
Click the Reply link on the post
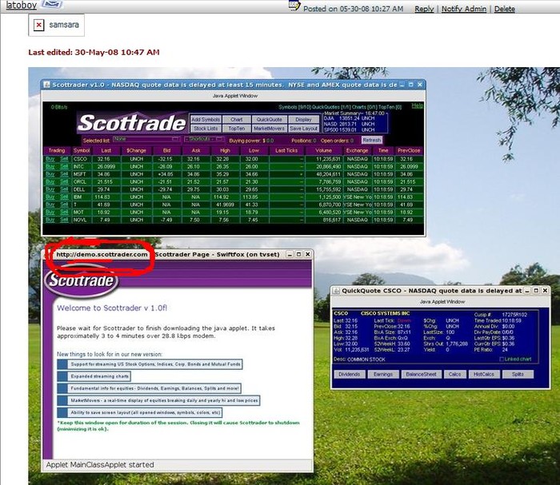coord(424,9)
